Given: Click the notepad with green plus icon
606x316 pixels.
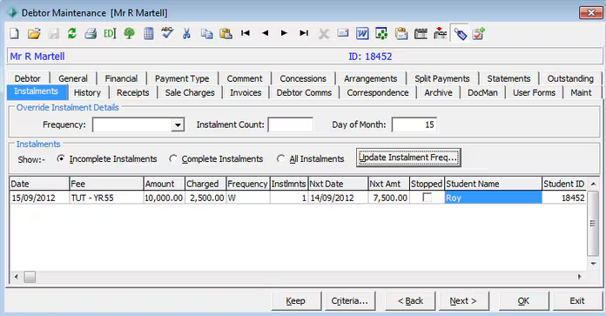Looking at the screenshot, I should click(478, 34).
